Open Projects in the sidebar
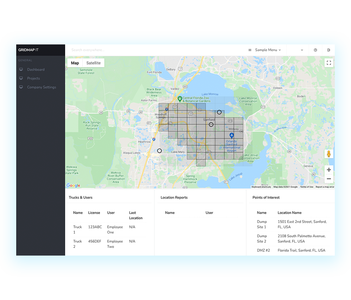 (33, 79)
